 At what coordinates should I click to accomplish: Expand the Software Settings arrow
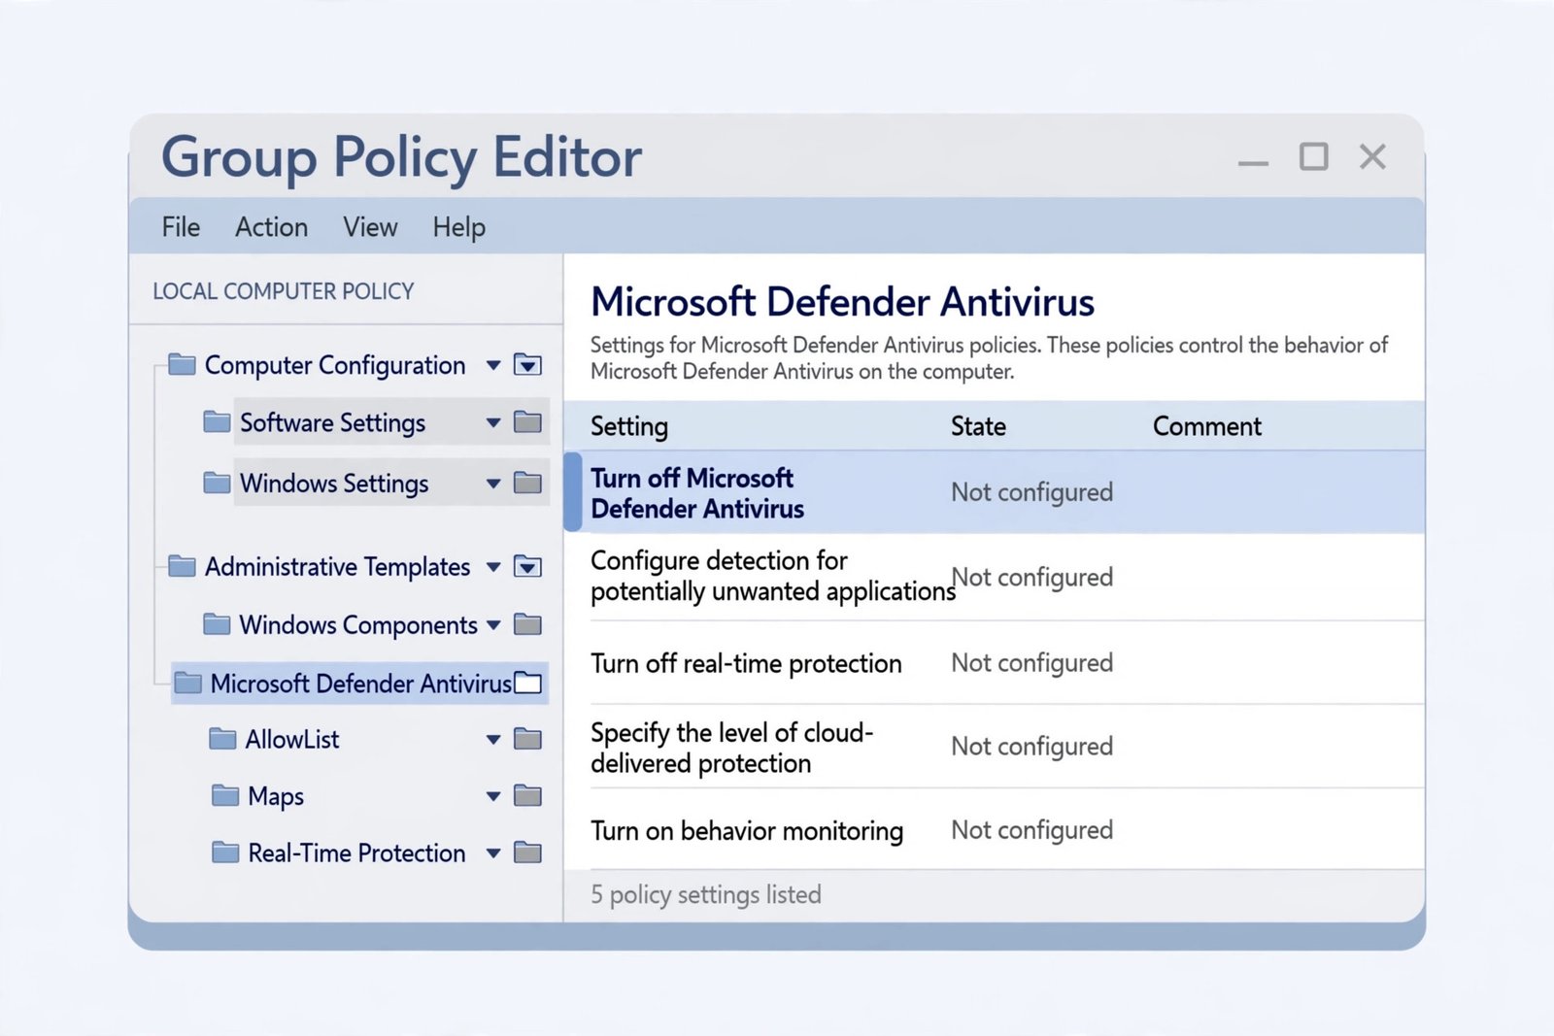[493, 423]
